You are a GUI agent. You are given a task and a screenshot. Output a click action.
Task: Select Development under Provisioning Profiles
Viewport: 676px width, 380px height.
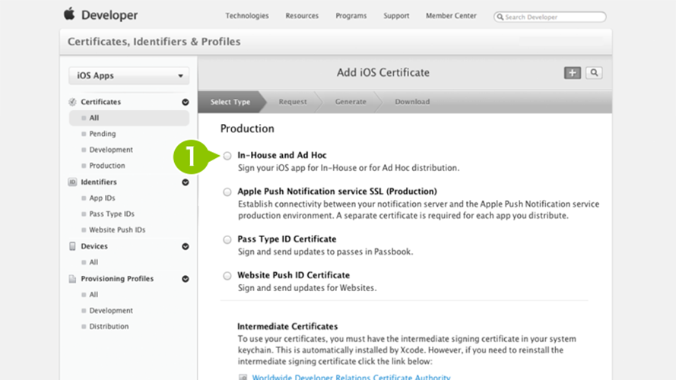111,310
